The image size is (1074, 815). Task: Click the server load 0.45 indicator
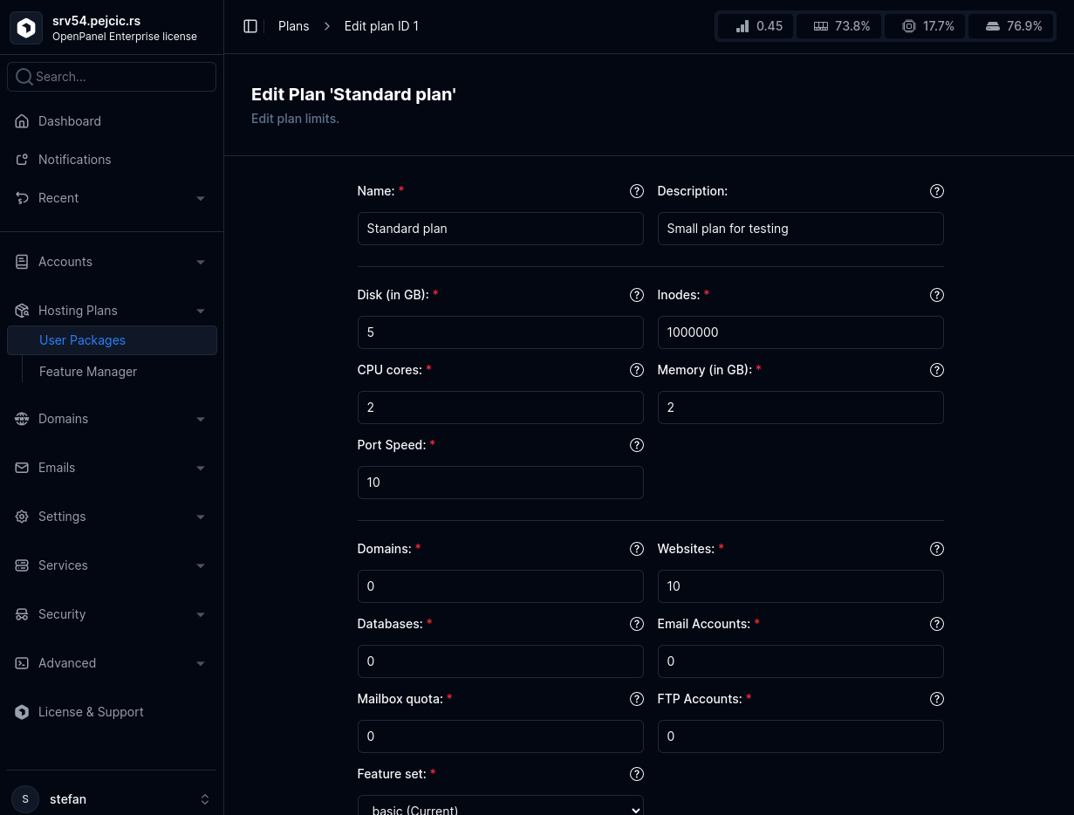(x=755, y=26)
